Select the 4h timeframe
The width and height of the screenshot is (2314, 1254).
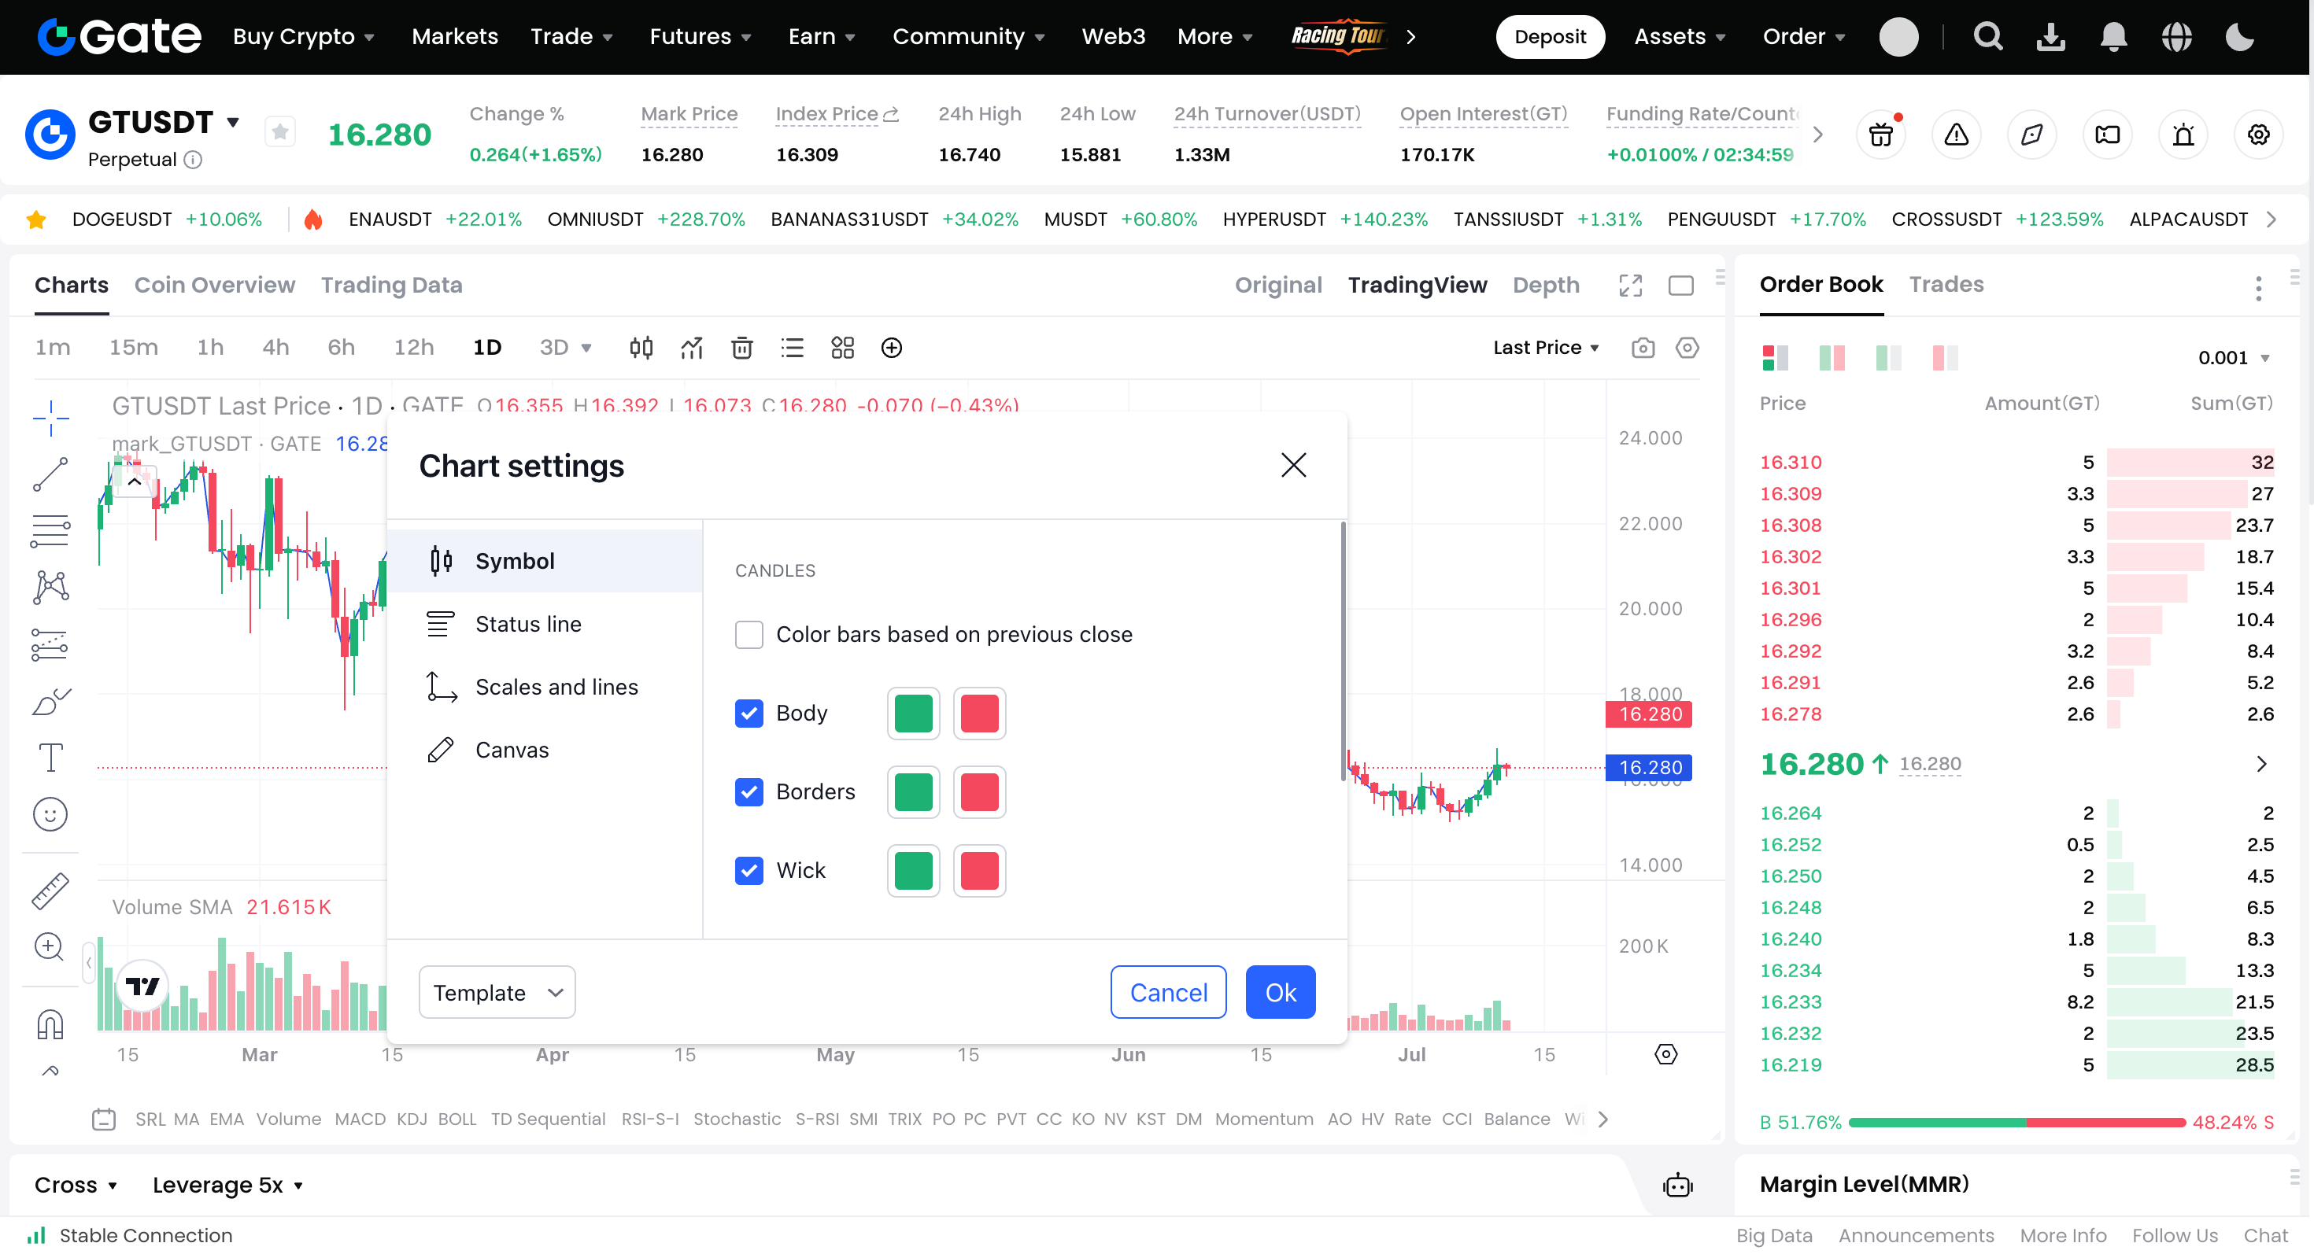coord(275,348)
